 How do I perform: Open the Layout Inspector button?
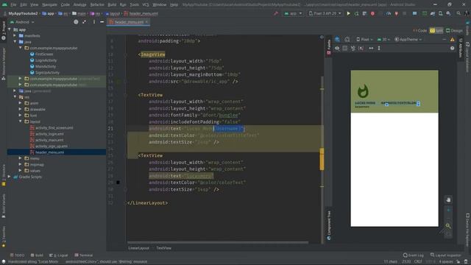446,255
